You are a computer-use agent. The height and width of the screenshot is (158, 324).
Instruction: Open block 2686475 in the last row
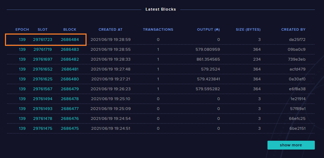[70, 128]
